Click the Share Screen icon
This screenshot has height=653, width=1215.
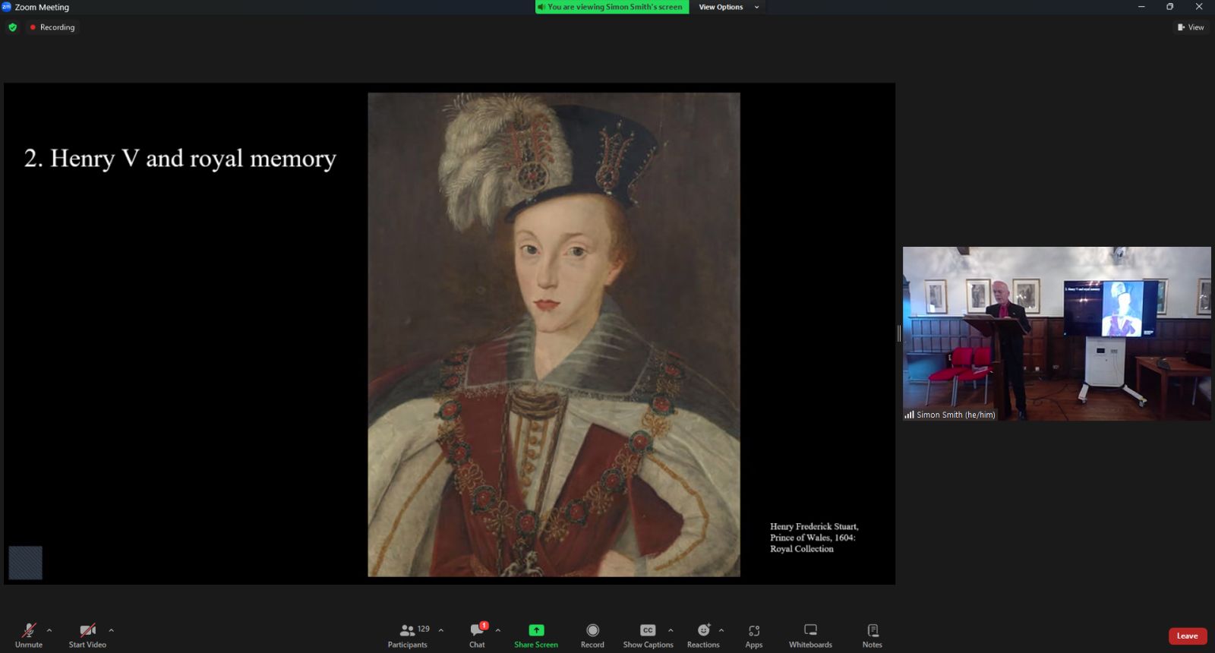coord(536,630)
